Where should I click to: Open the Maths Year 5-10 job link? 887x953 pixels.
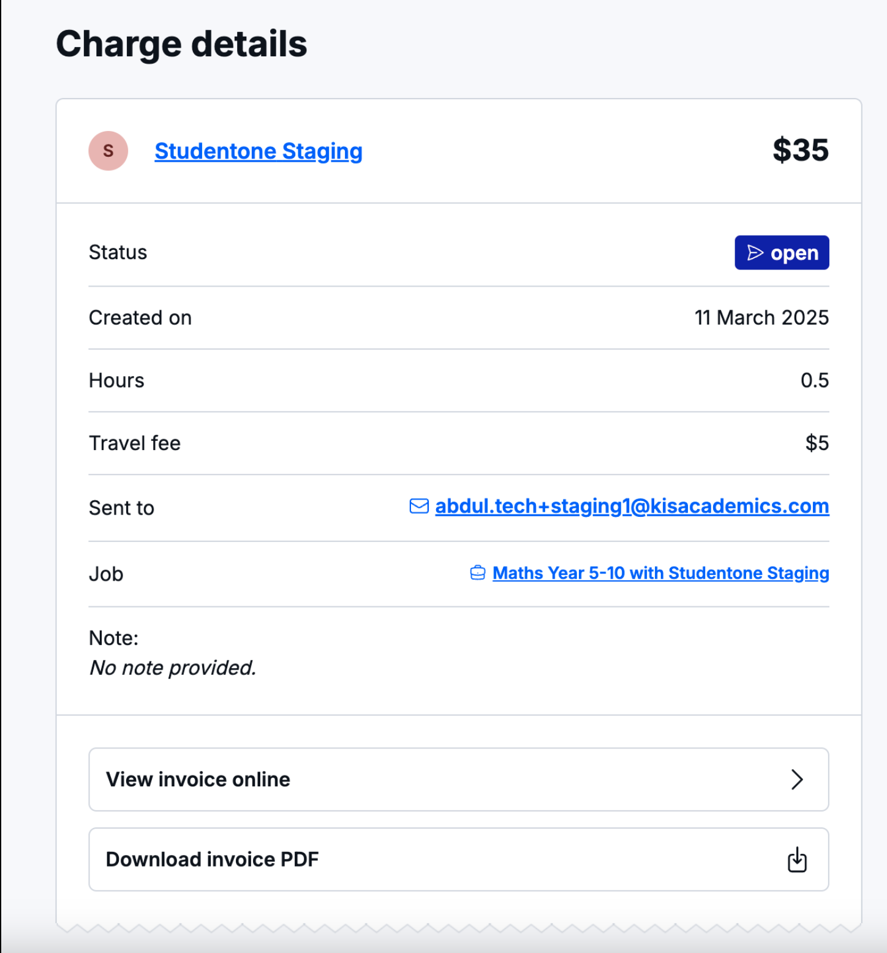click(x=660, y=573)
